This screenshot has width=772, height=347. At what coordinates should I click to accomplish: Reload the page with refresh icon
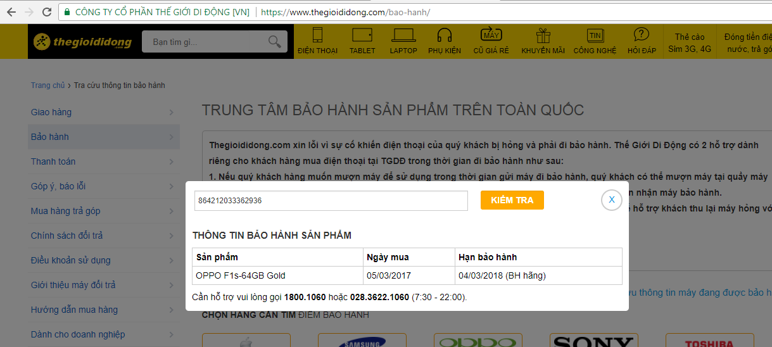pyautogui.click(x=47, y=12)
